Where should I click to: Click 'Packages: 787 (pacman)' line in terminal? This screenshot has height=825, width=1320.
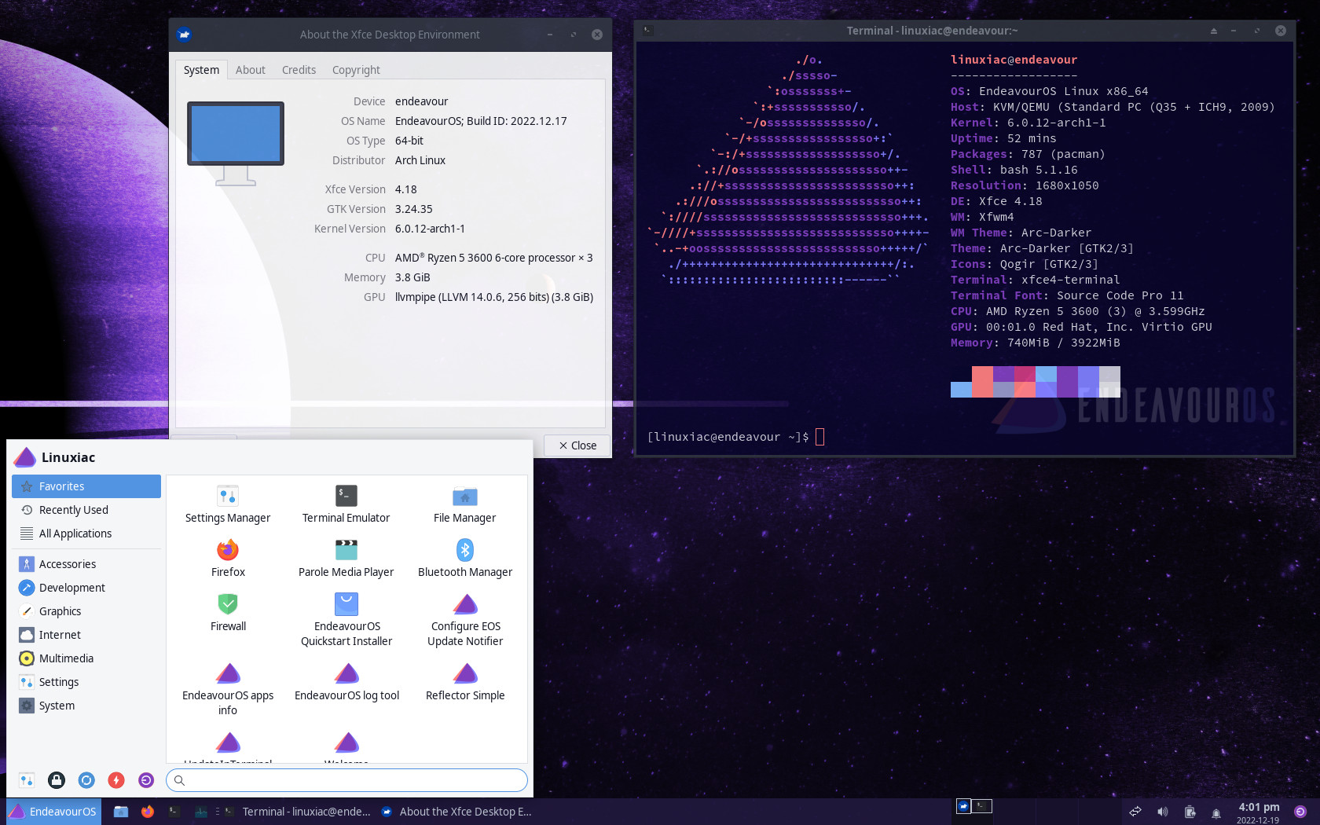(1028, 154)
